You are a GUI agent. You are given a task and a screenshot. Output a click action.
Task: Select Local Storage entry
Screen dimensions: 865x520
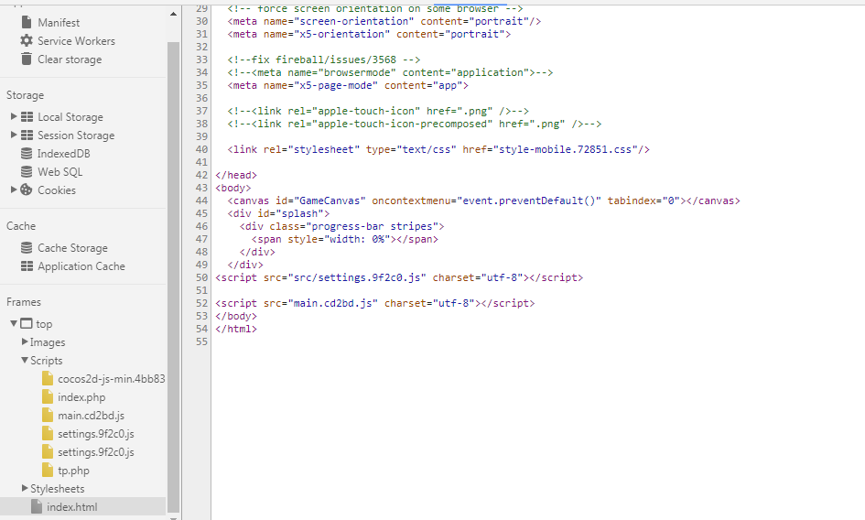tap(70, 117)
